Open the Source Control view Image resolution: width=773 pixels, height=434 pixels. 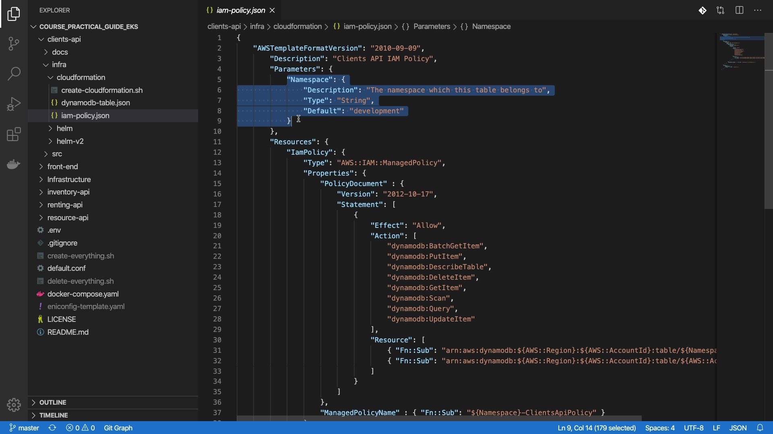click(x=14, y=43)
